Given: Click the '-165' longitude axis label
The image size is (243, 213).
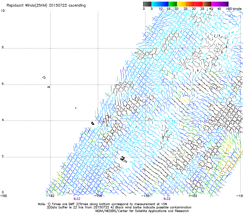Looking at the screenshot, I should [3, 196].
